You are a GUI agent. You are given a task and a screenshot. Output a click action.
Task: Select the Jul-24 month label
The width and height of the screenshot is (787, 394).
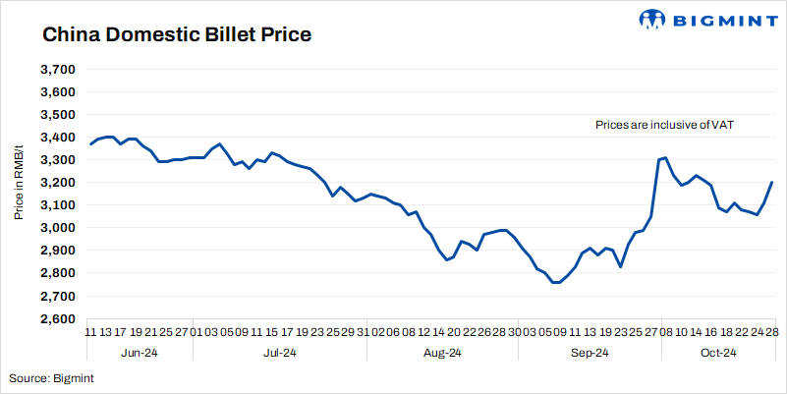[282, 352]
